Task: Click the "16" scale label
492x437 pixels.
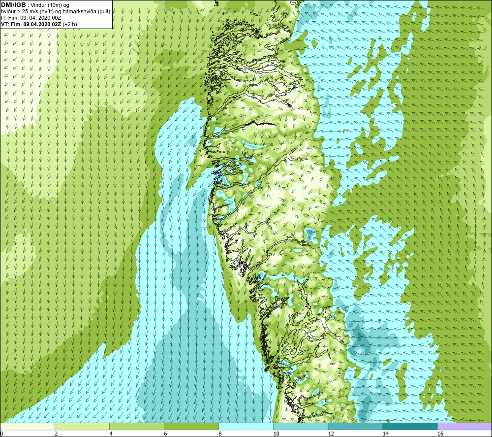Action: click(x=440, y=434)
